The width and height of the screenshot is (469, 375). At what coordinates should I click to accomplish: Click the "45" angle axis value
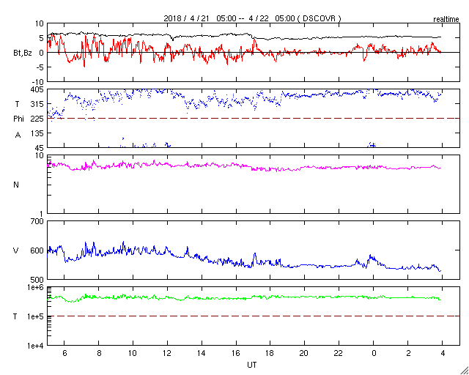tap(40, 148)
